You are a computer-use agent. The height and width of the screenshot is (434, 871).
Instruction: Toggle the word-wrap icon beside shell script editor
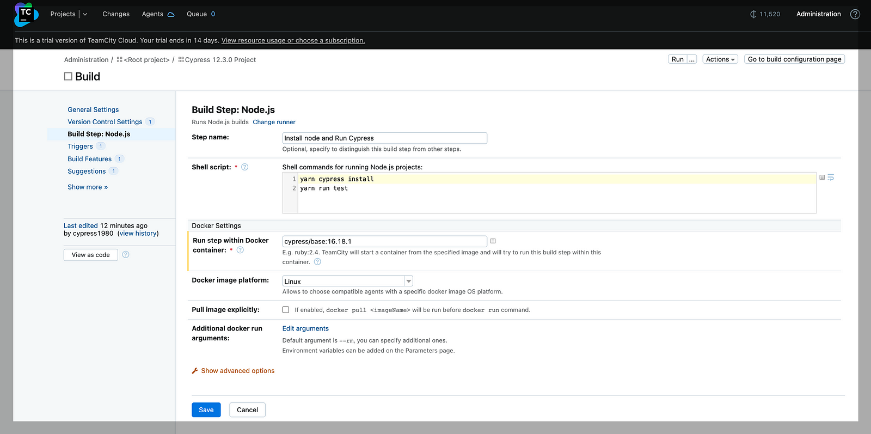831,178
